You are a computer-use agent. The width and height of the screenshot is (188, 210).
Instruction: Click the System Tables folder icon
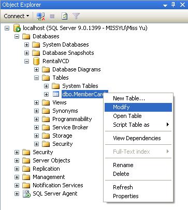pos(56,86)
